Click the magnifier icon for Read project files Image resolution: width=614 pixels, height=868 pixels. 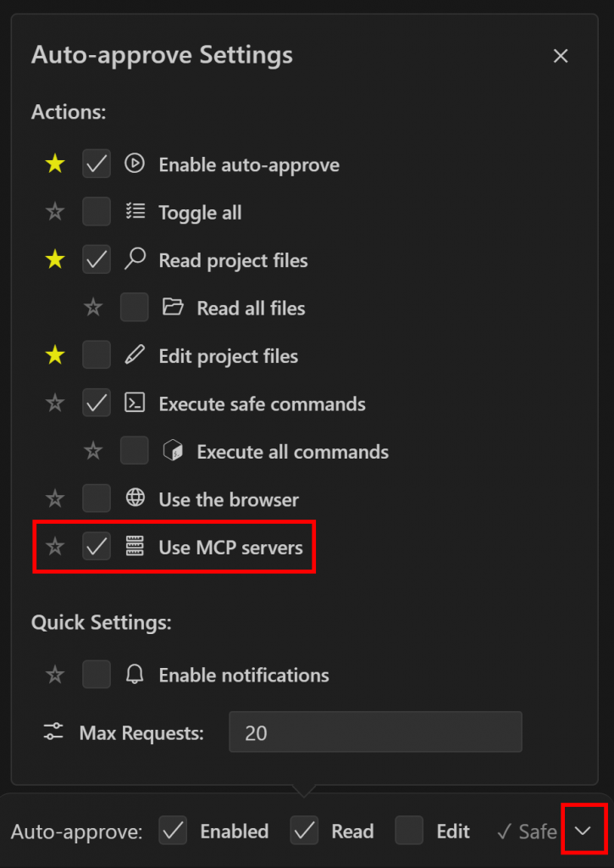(x=136, y=260)
